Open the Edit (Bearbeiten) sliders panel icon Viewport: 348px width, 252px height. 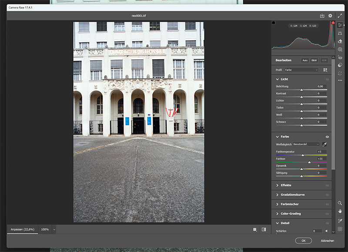(x=340, y=25)
